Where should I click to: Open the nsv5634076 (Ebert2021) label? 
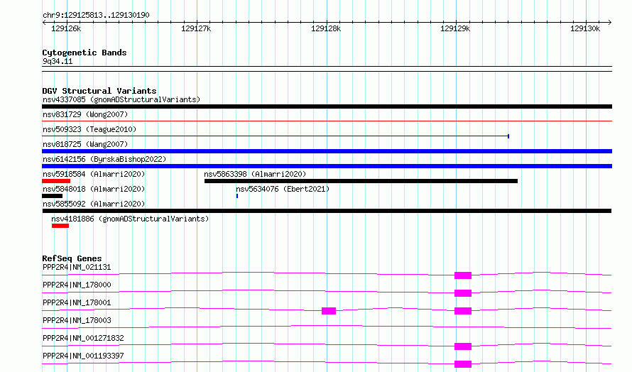click(x=283, y=189)
